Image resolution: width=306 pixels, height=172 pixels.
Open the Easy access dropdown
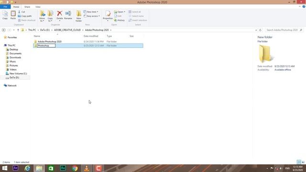[91, 16]
